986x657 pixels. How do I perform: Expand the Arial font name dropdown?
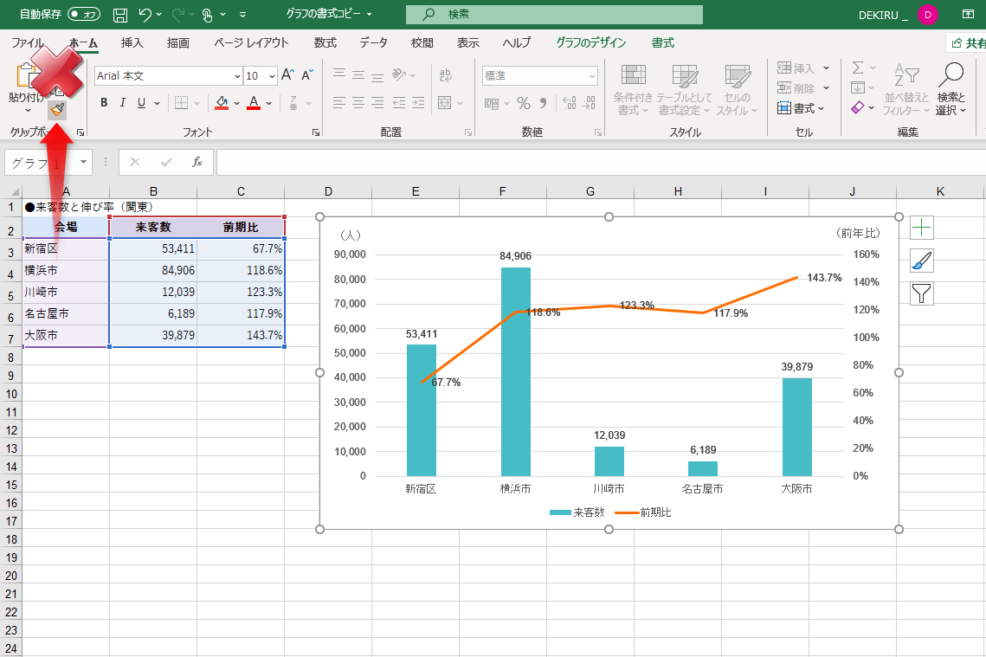pyautogui.click(x=237, y=76)
